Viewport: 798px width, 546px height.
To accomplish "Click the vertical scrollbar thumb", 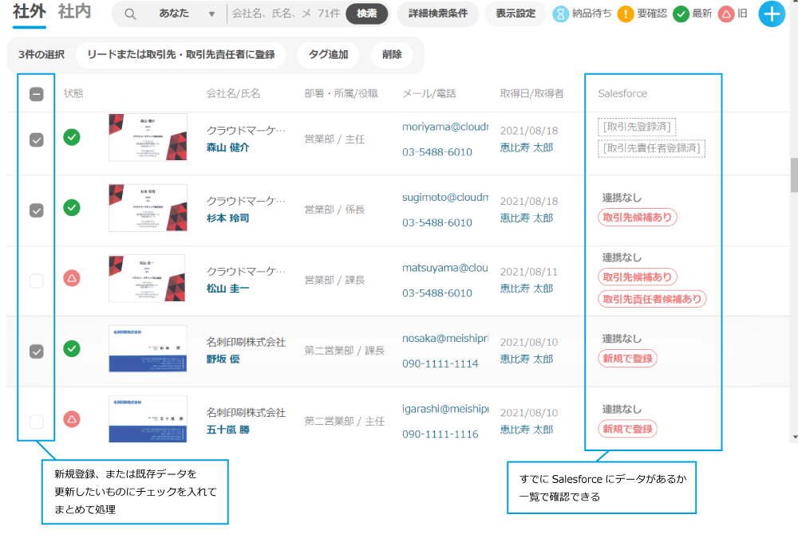I will tap(793, 175).
